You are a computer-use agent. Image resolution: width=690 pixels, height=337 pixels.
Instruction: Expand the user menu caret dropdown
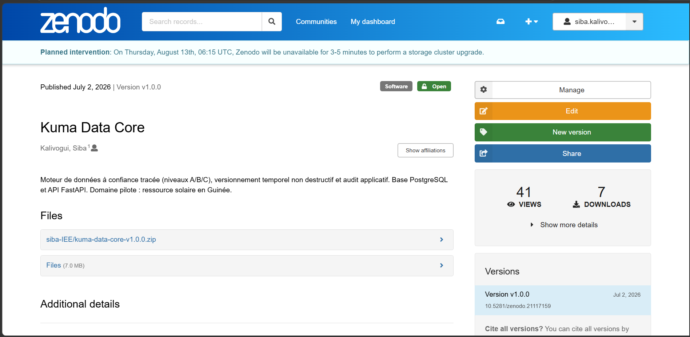pos(634,21)
